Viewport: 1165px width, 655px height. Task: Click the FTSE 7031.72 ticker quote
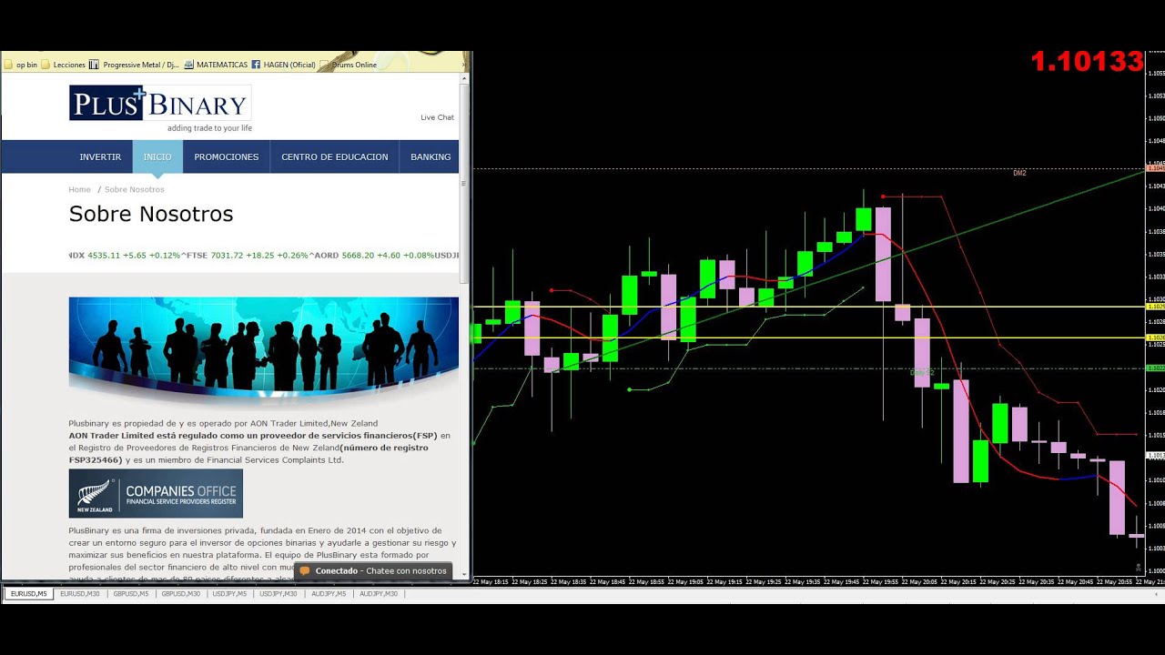click(246, 256)
